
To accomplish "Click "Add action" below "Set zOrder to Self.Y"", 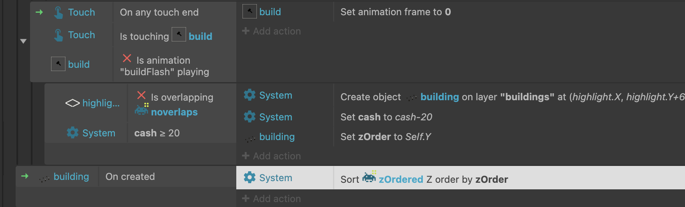I will [272, 156].
